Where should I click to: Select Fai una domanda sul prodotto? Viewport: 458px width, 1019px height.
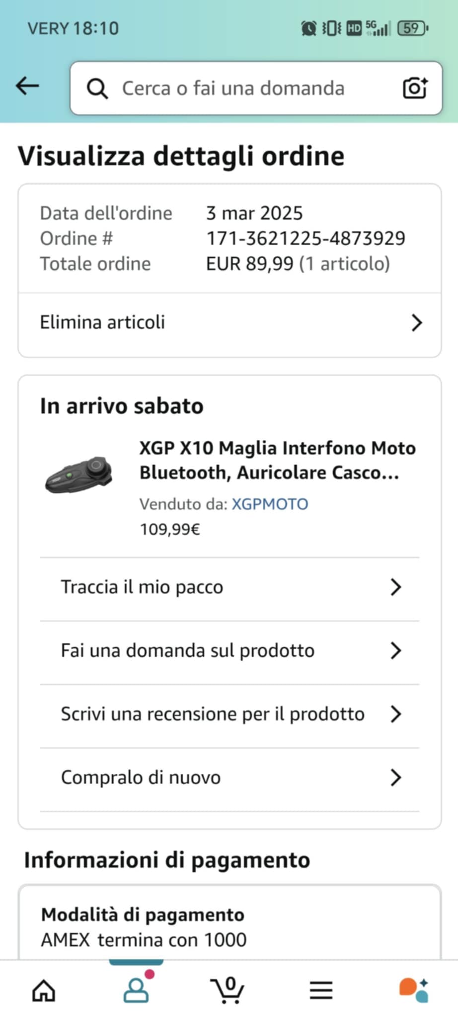point(229,651)
